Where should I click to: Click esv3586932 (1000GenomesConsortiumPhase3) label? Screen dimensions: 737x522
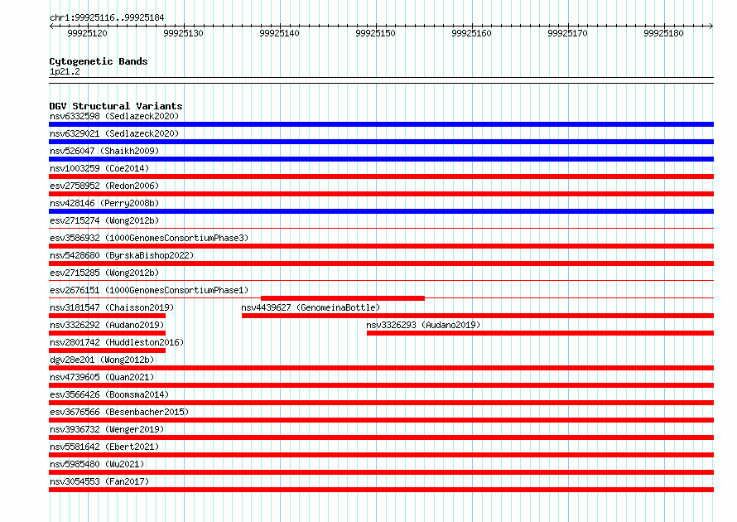tap(149, 238)
